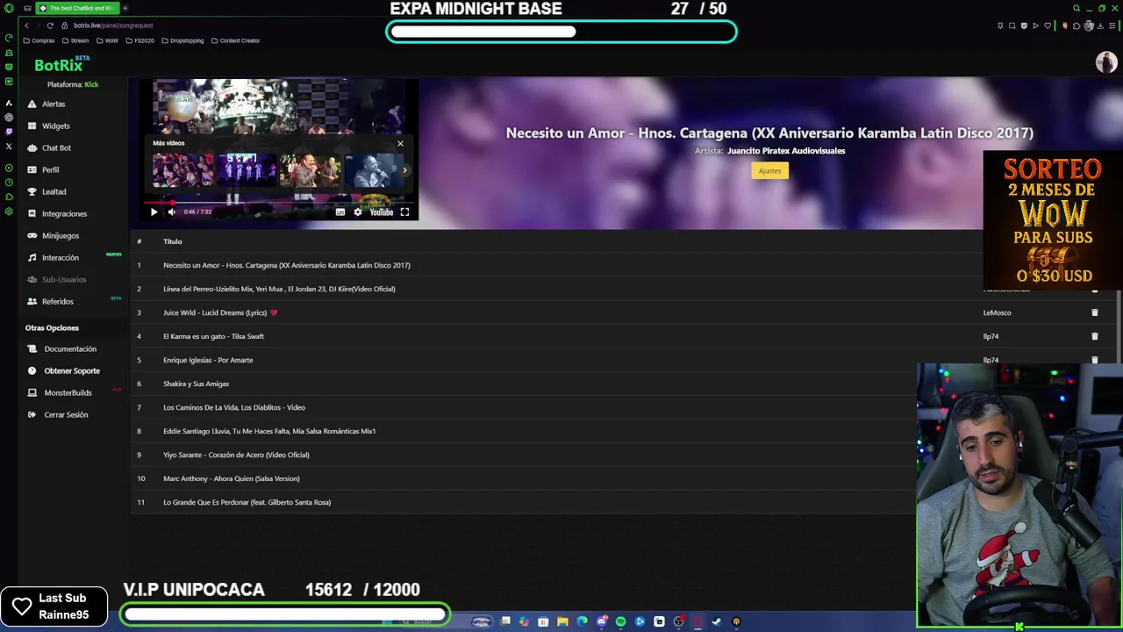Viewport: 1123px width, 632px height.
Task: Open FS2020 bookmarks folder
Action: 139,40
